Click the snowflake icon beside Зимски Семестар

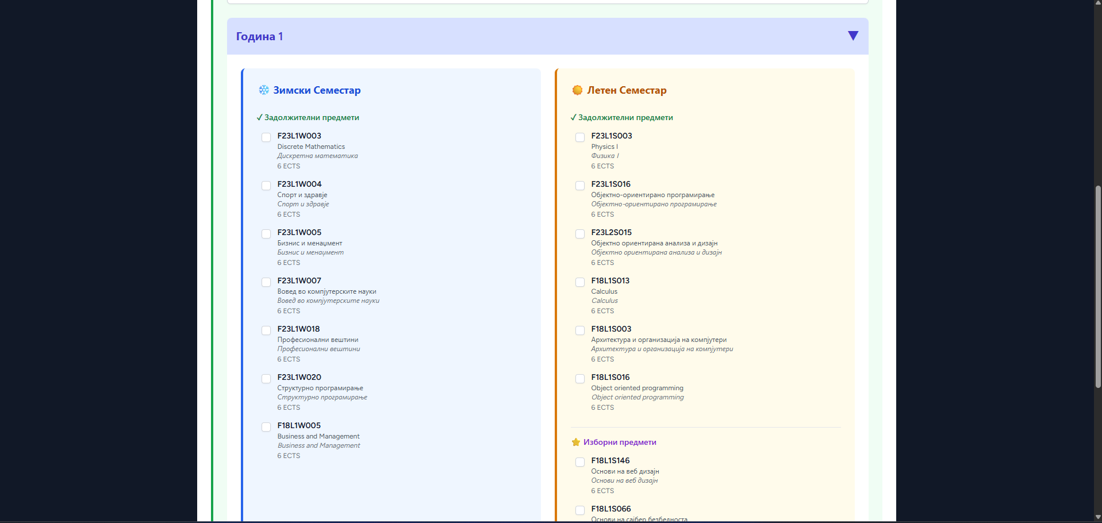pos(264,90)
